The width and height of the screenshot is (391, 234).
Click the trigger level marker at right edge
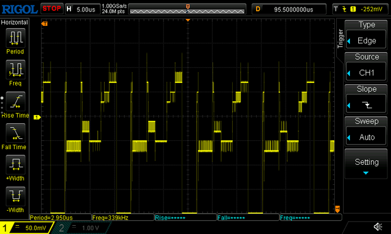[x=337, y=209]
